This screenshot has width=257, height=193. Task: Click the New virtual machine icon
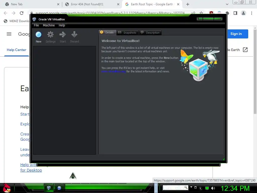coord(38,35)
